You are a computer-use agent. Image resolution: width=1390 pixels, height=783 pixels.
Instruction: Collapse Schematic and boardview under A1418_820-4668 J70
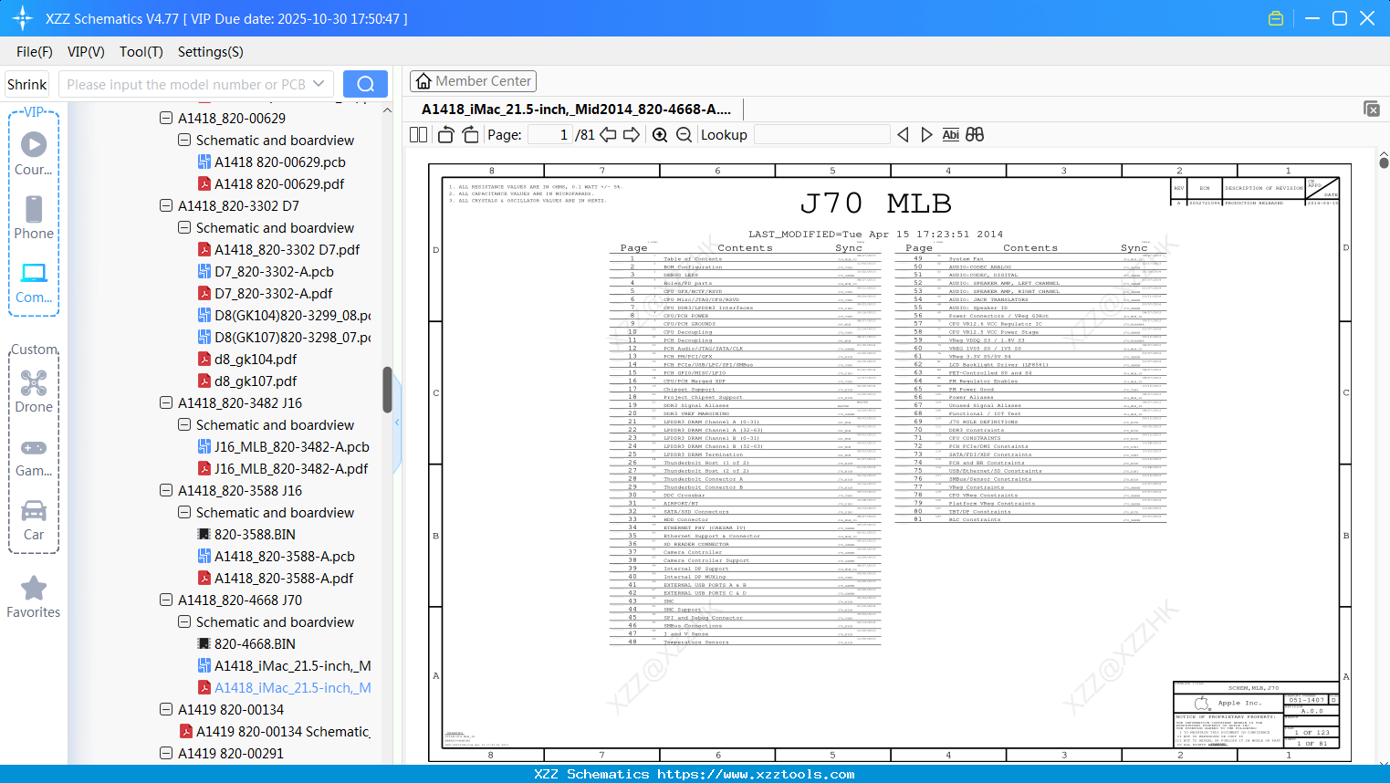(184, 621)
